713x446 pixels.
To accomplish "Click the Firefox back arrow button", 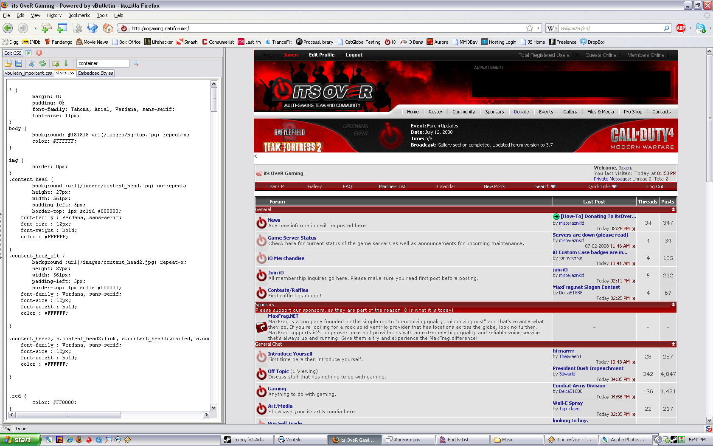I will tap(8, 28).
